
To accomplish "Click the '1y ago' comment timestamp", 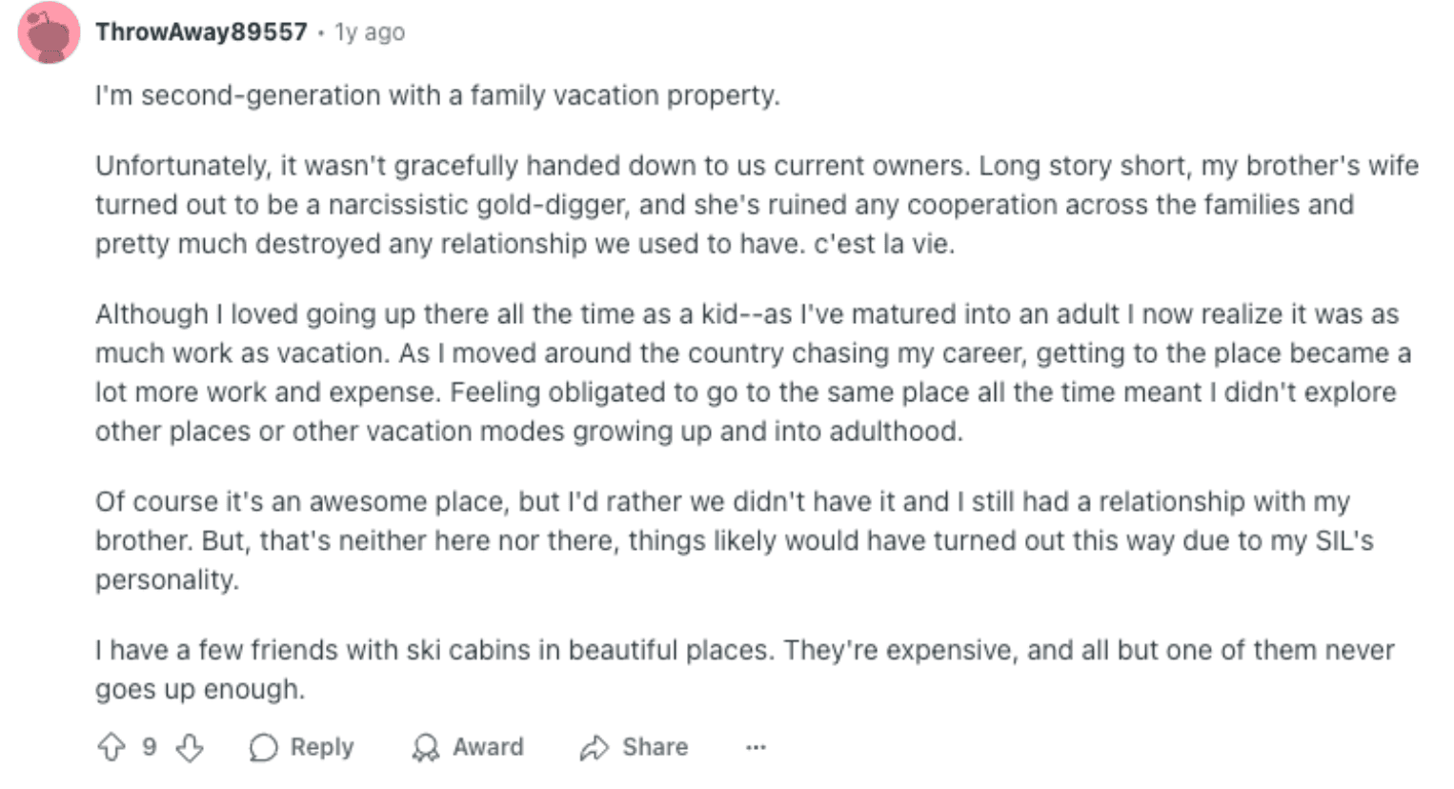I will (370, 32).
